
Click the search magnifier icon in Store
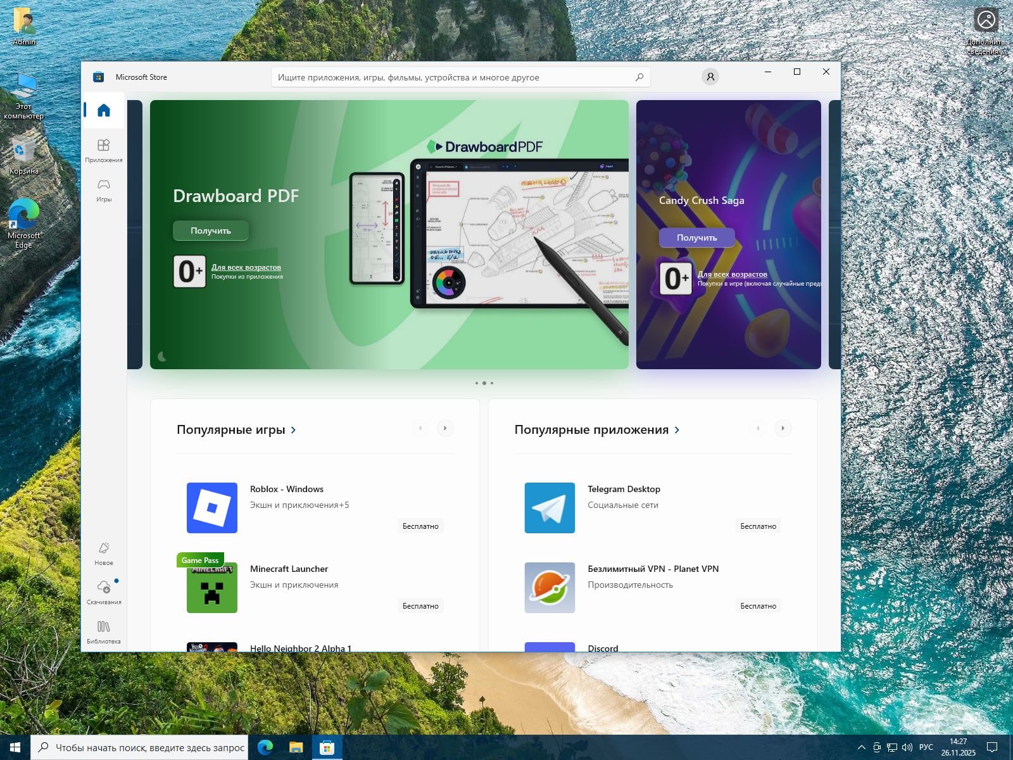point(639,77)
